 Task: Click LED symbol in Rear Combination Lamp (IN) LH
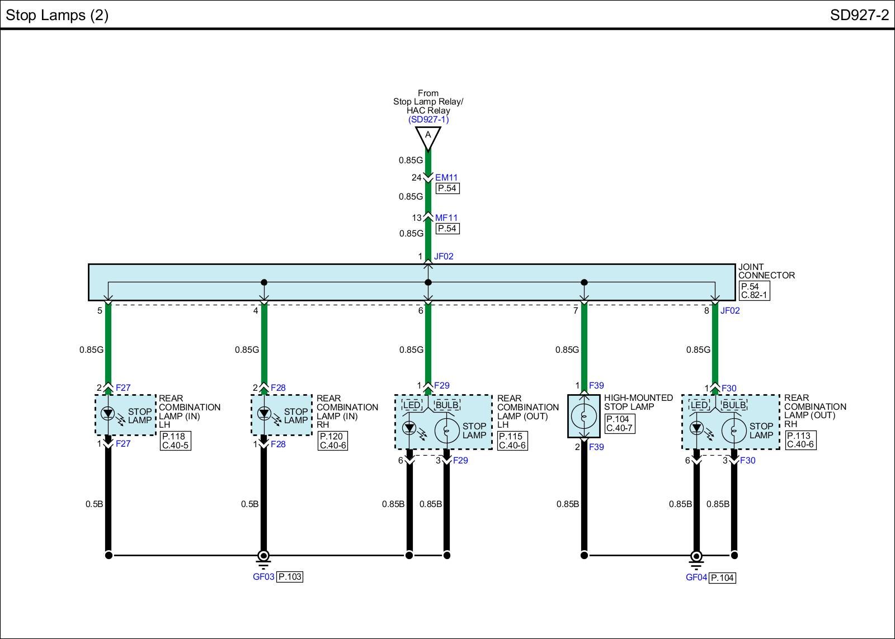pos(108,414)
